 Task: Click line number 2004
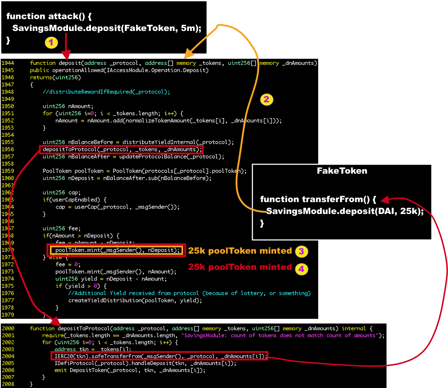point(8,356)
